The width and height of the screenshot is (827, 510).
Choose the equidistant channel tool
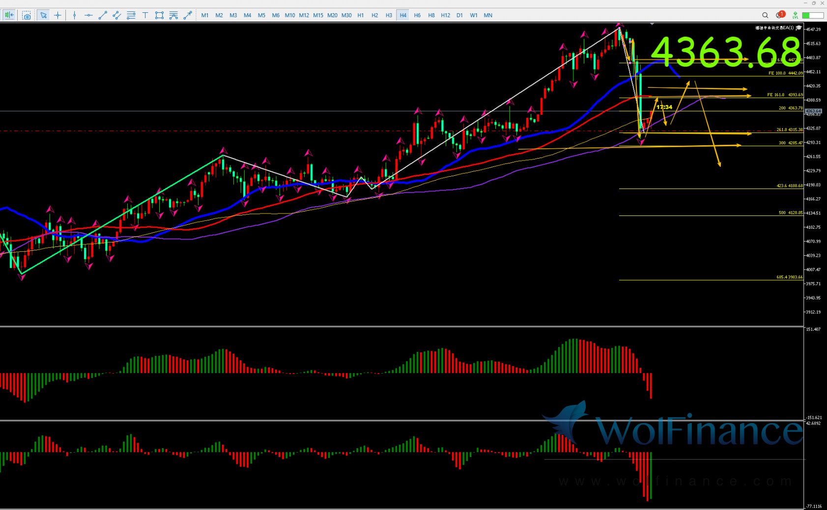(x=117, y=15)
